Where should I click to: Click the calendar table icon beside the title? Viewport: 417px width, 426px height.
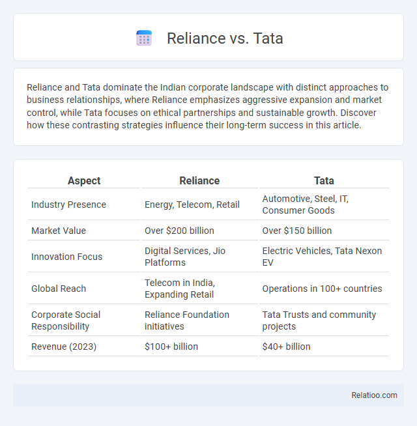(144, 38)
